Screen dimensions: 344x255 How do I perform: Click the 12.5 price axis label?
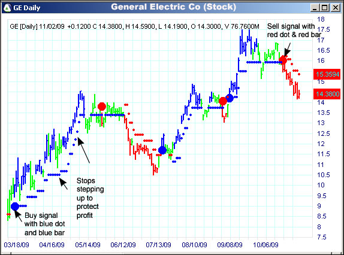pyautogui.click(x=324, y=133)
